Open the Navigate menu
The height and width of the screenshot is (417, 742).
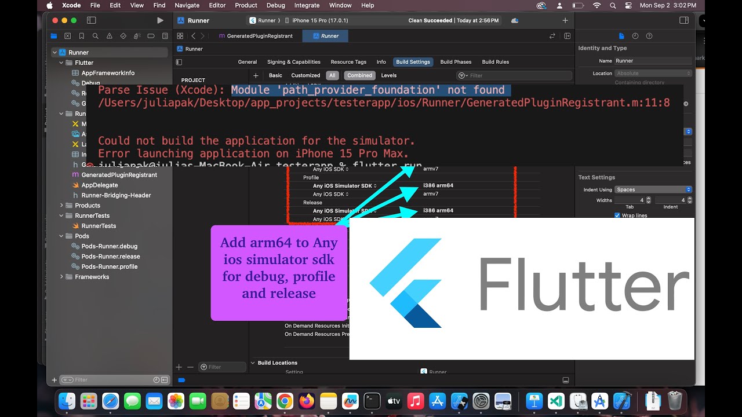(187, 5)
